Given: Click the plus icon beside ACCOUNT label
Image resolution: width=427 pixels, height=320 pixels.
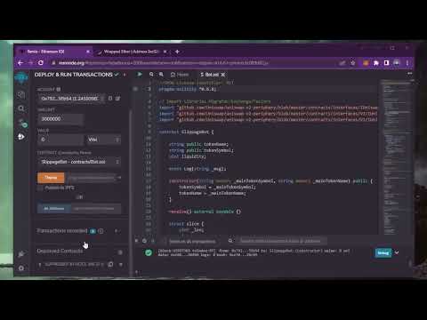Looking at the screenshot, I should click(59, 89).
